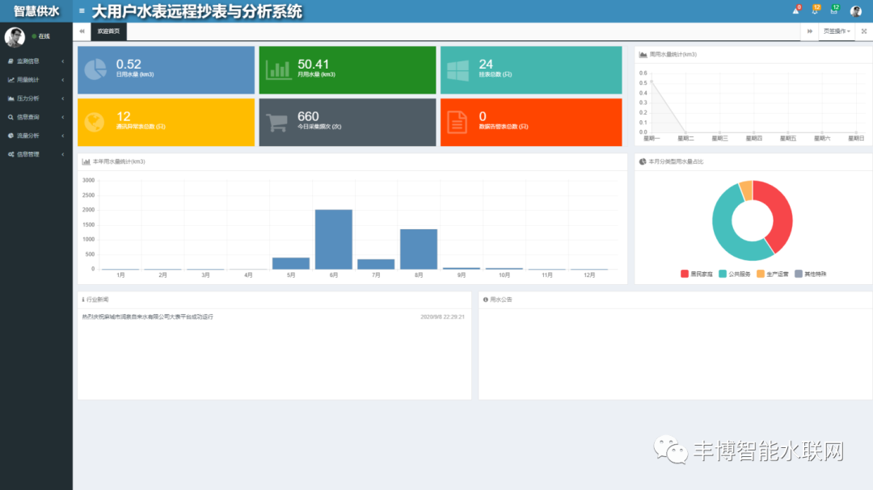Viewport: 873px width, 490px height.
Task: Toggle 生产运营 legend in donut chart
Action: coord(772,274)
